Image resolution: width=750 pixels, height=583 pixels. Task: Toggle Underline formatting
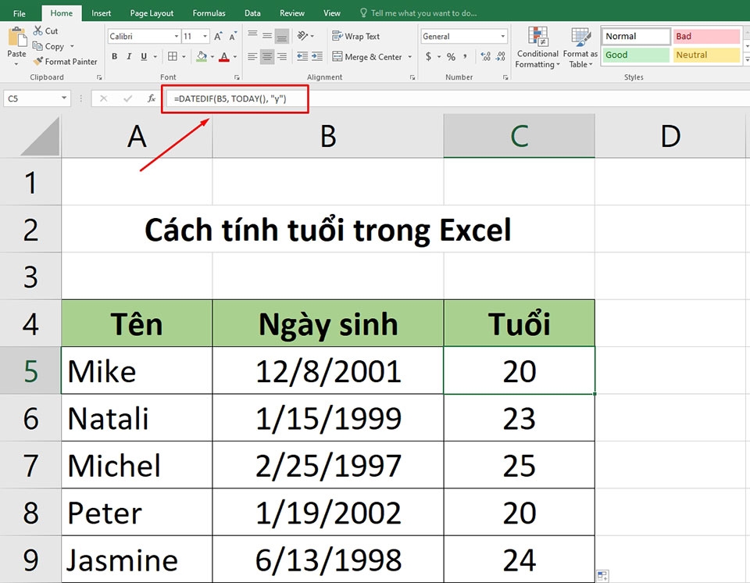click(143, 56)
